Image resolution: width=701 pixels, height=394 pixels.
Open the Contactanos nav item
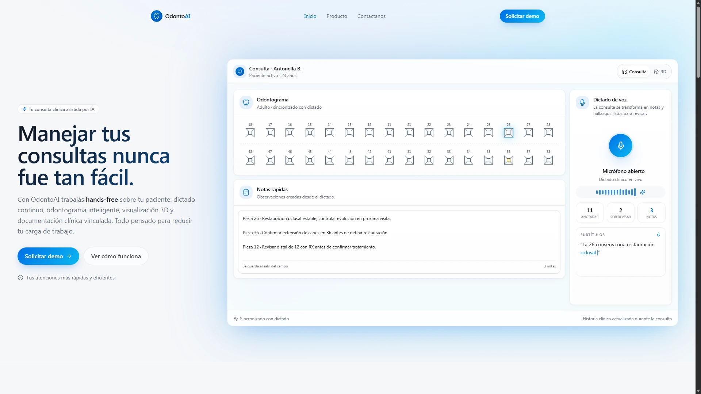coord(371,16)
